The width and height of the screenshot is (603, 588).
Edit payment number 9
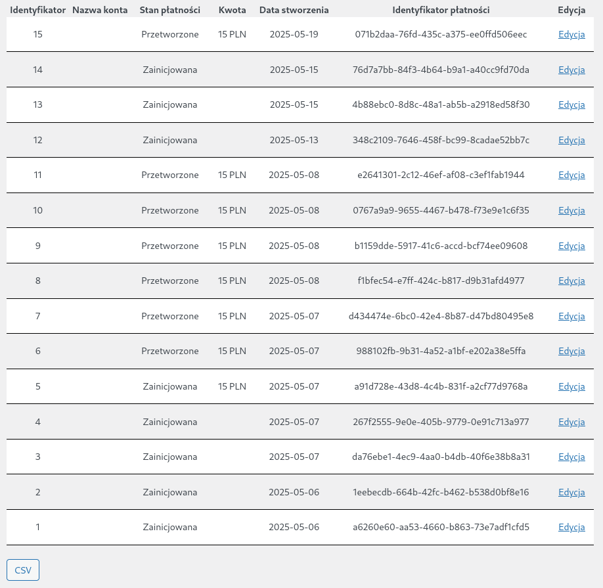coord(571,246)
